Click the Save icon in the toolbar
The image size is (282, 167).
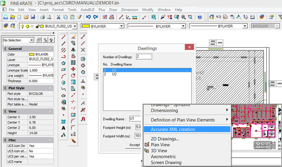[33, 17]
